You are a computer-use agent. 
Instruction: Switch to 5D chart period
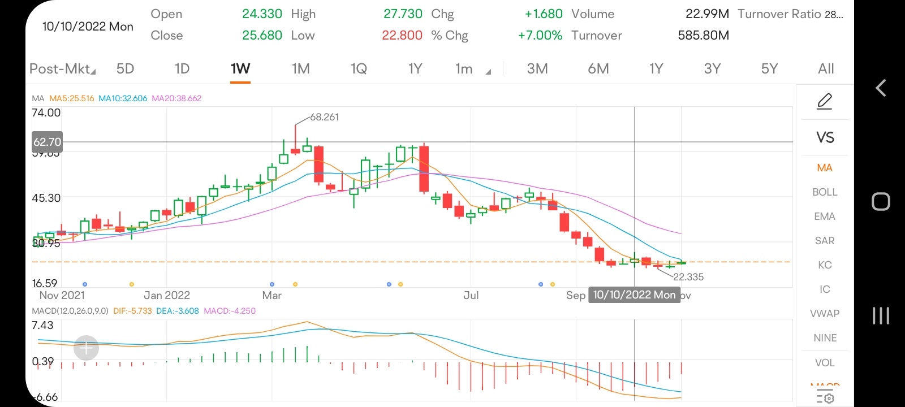pos(125,69)
